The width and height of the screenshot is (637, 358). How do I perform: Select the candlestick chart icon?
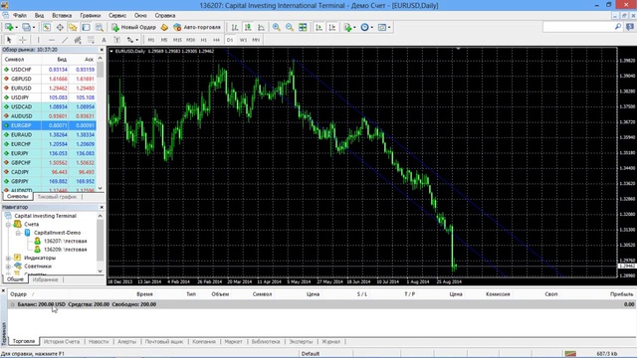248,27
